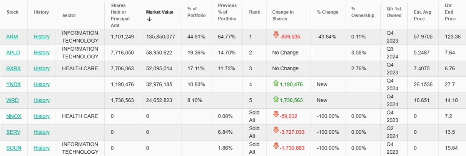
Task: Click the red down arrow for NNOX
Action: [276, 115]
